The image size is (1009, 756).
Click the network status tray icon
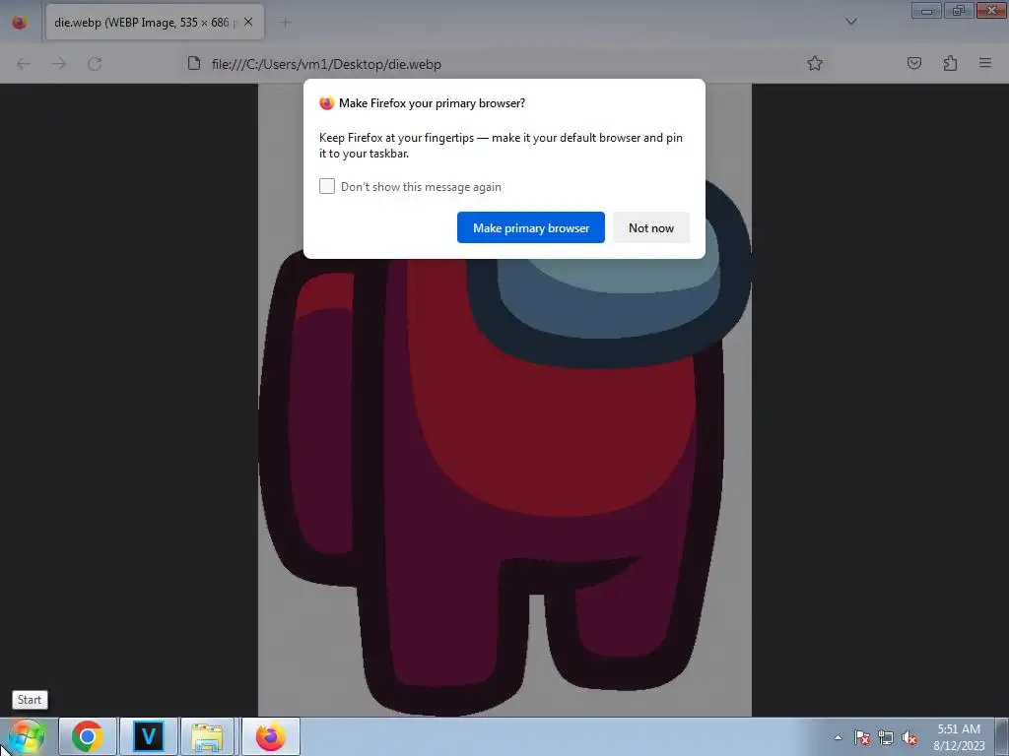[x=886, y=737]
